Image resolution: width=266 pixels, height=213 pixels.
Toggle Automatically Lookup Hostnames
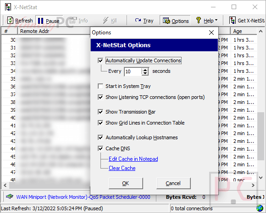pyautogui.click(x=100, y=137)
